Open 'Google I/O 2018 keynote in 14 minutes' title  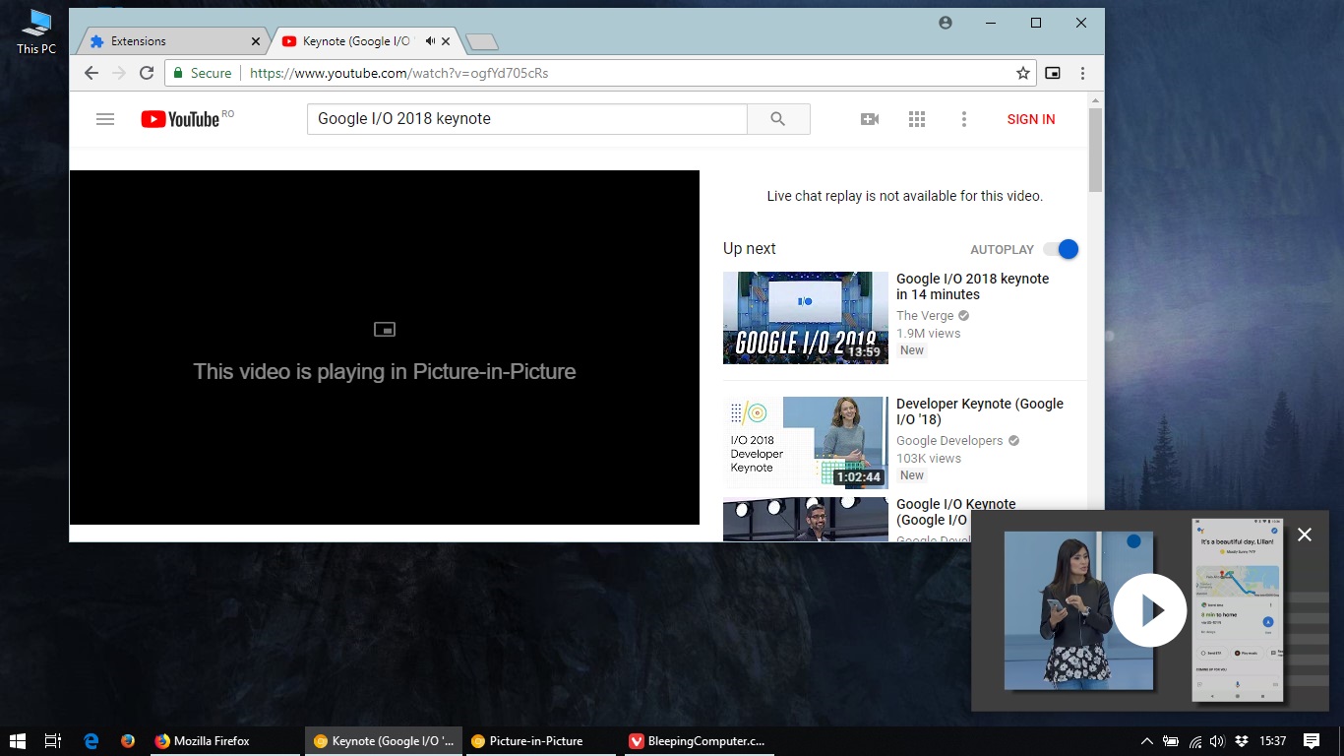(973, 286)
